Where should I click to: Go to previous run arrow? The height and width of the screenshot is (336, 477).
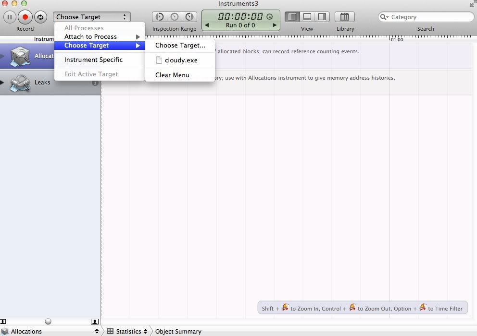pyautogui.click(x=207, y=25)
